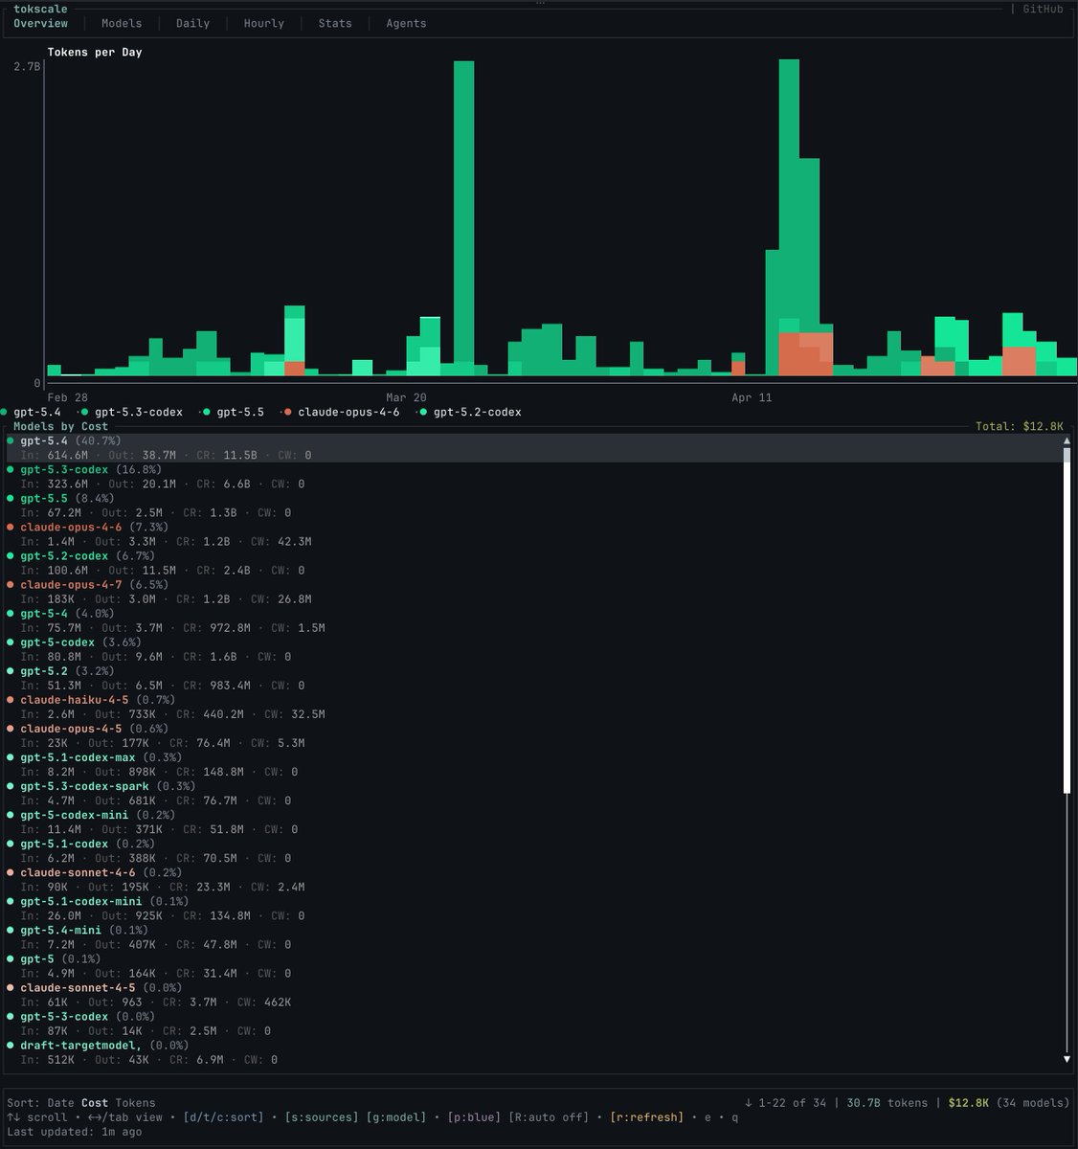Click gpt-5.5 legend entry

(x=234, y=412)
